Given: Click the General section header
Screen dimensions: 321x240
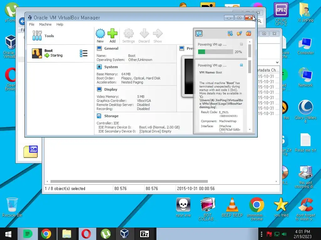Looking at the screenshot, I should (x=111, y=48).
